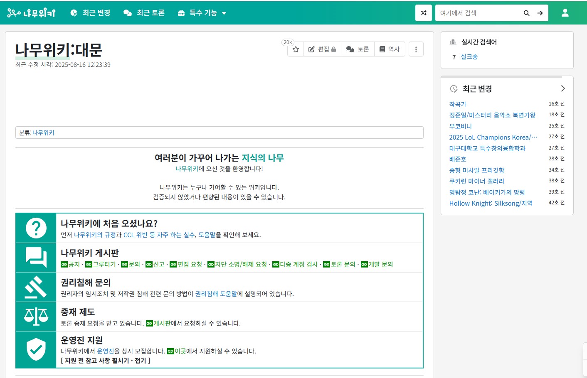Open recent change 부코비나
Screen dimensions: 587x378
click(x=461, y=126)
